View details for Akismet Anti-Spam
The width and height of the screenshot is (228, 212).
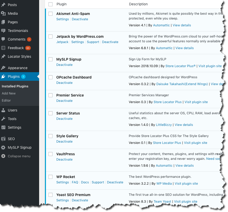pyautogui.click(x=182, y=25)
